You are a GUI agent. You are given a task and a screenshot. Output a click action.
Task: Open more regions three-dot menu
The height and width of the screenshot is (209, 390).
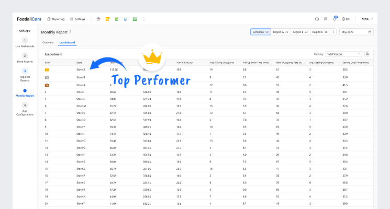[333, 32]
